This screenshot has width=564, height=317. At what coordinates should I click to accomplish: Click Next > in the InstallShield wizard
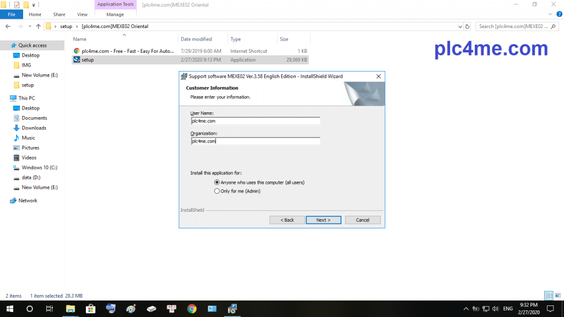point(323,220)
